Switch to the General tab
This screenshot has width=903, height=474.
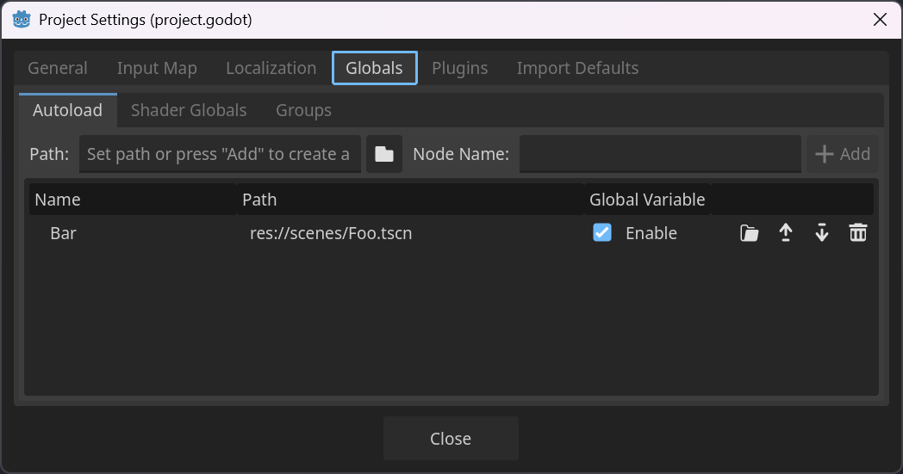pyautogui.click(x=58, y=68)
